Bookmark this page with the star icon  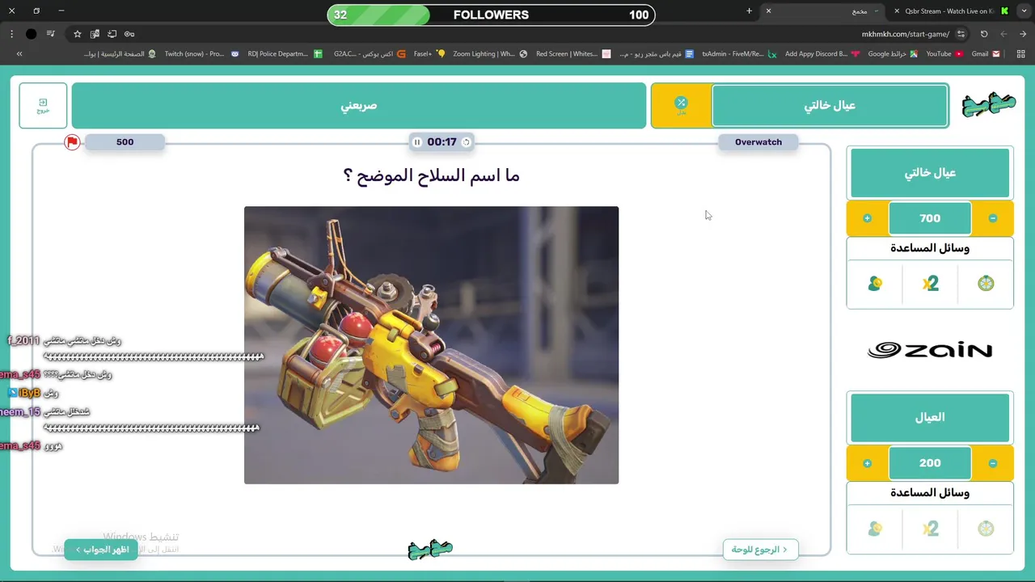pos(78,34)
